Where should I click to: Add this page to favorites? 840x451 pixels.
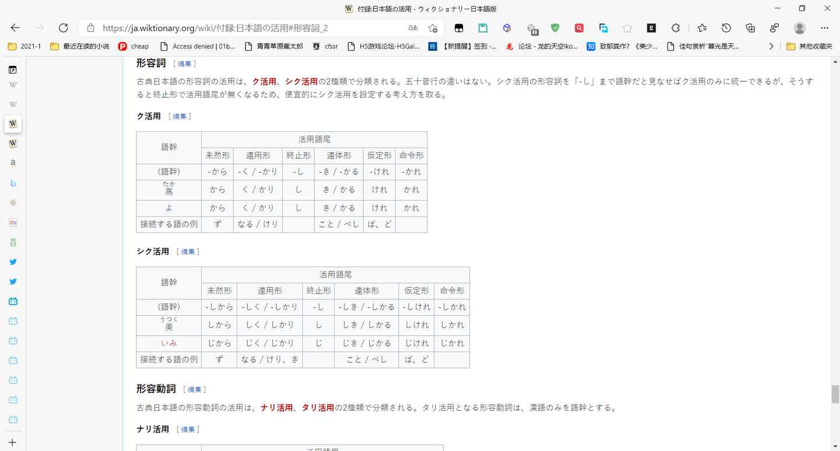click(432, 28)
